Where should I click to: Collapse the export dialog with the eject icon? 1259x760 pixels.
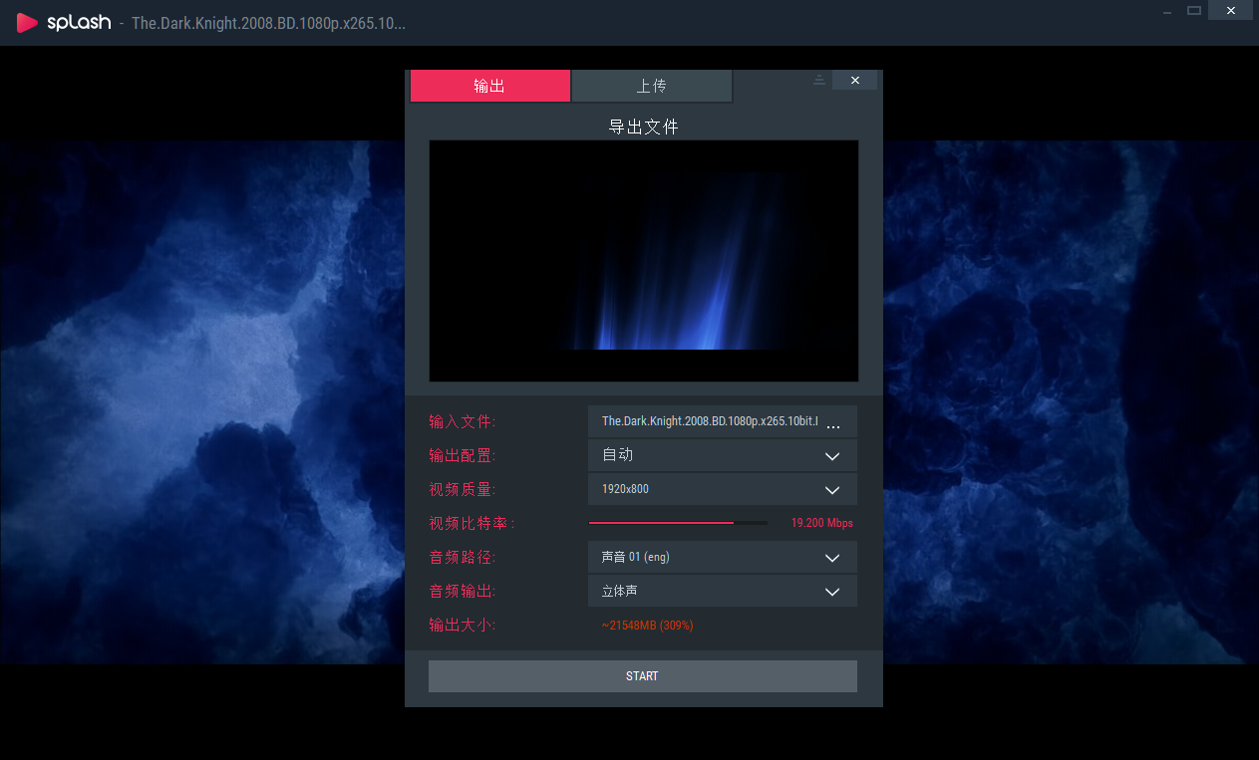click(x=819, y=80)
